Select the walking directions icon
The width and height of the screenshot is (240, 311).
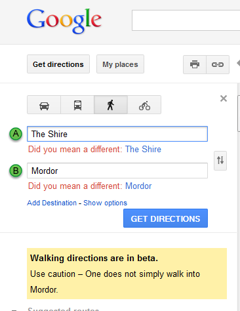(111, 105)
